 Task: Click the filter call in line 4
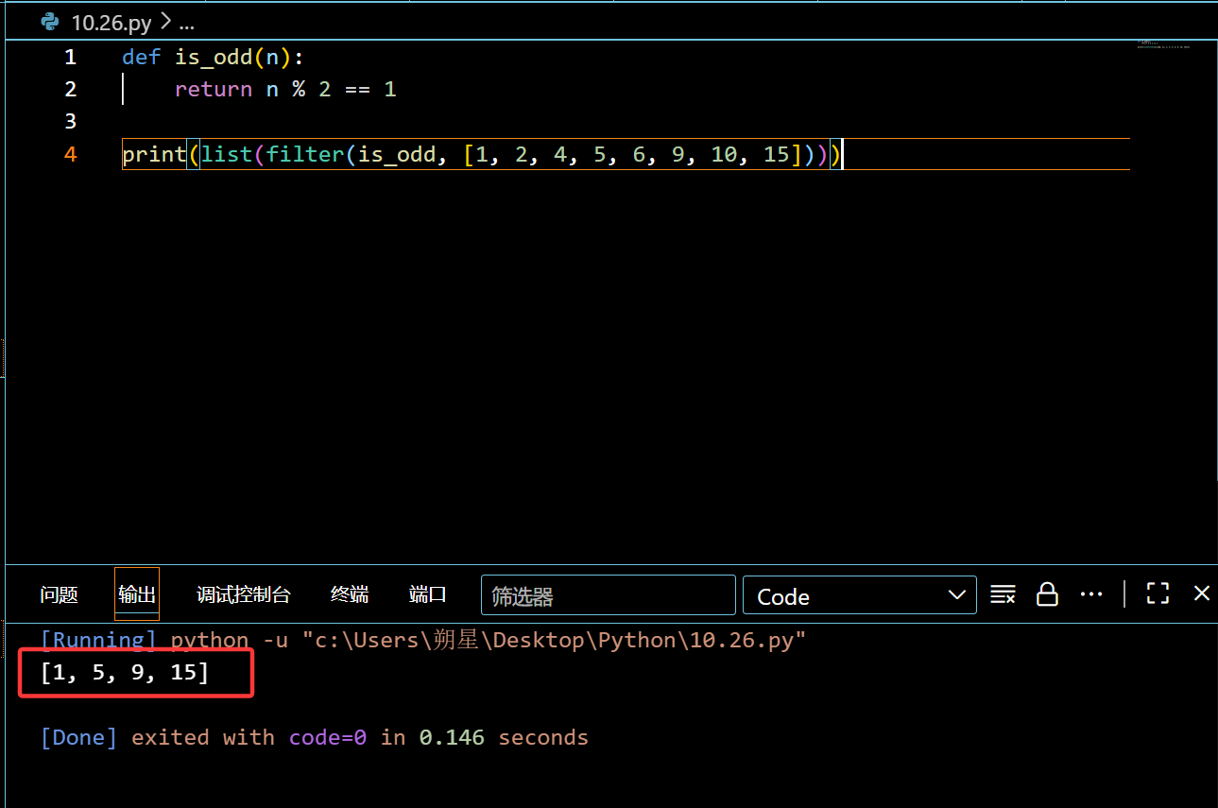point(305,154)
